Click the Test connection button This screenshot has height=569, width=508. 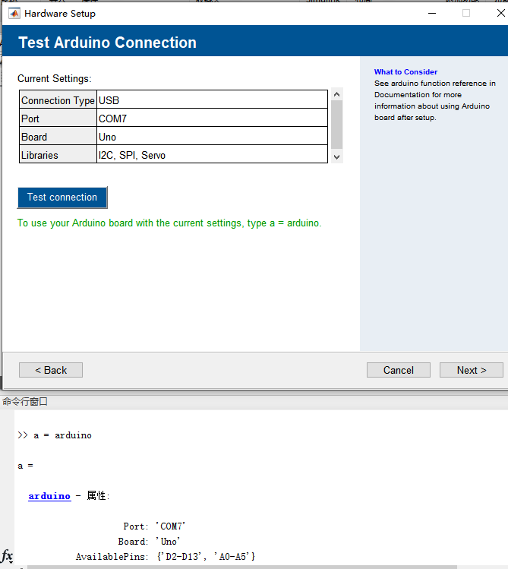coord(62,198)
